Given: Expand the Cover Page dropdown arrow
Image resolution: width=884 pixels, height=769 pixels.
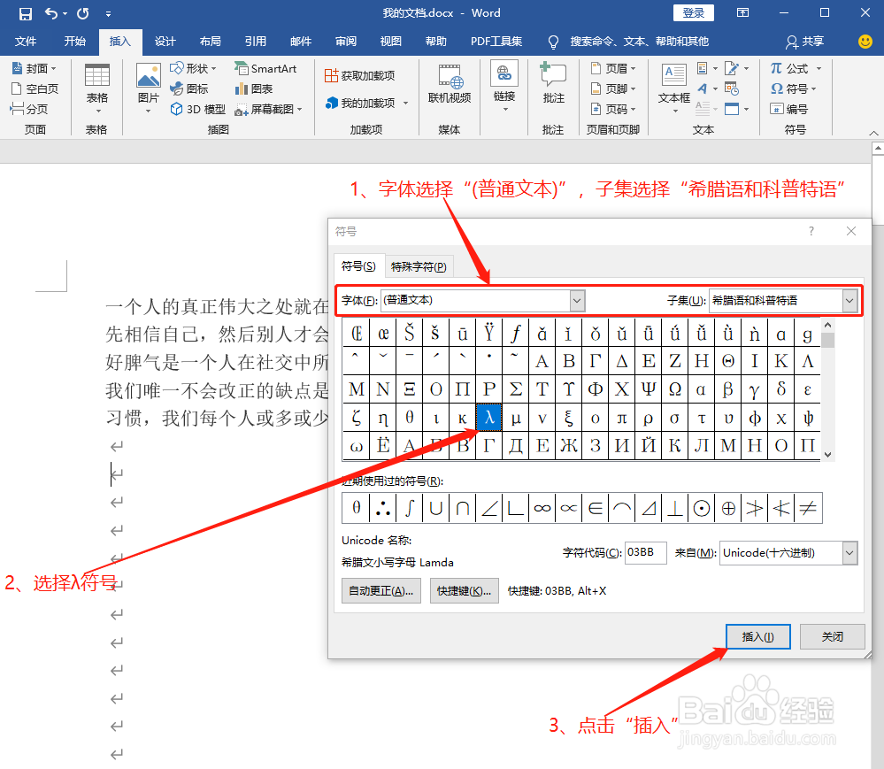Looking at the screenshot, I should click(54, 69).
